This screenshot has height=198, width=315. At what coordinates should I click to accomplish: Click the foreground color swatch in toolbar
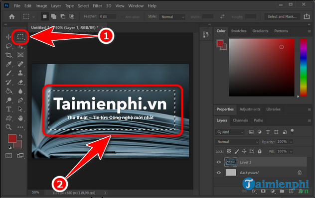(x=12, y=139)
